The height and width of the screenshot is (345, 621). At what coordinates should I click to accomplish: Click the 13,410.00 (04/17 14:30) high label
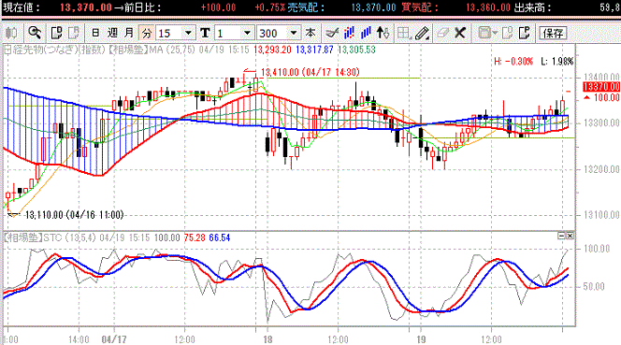(x=310, y=72)
